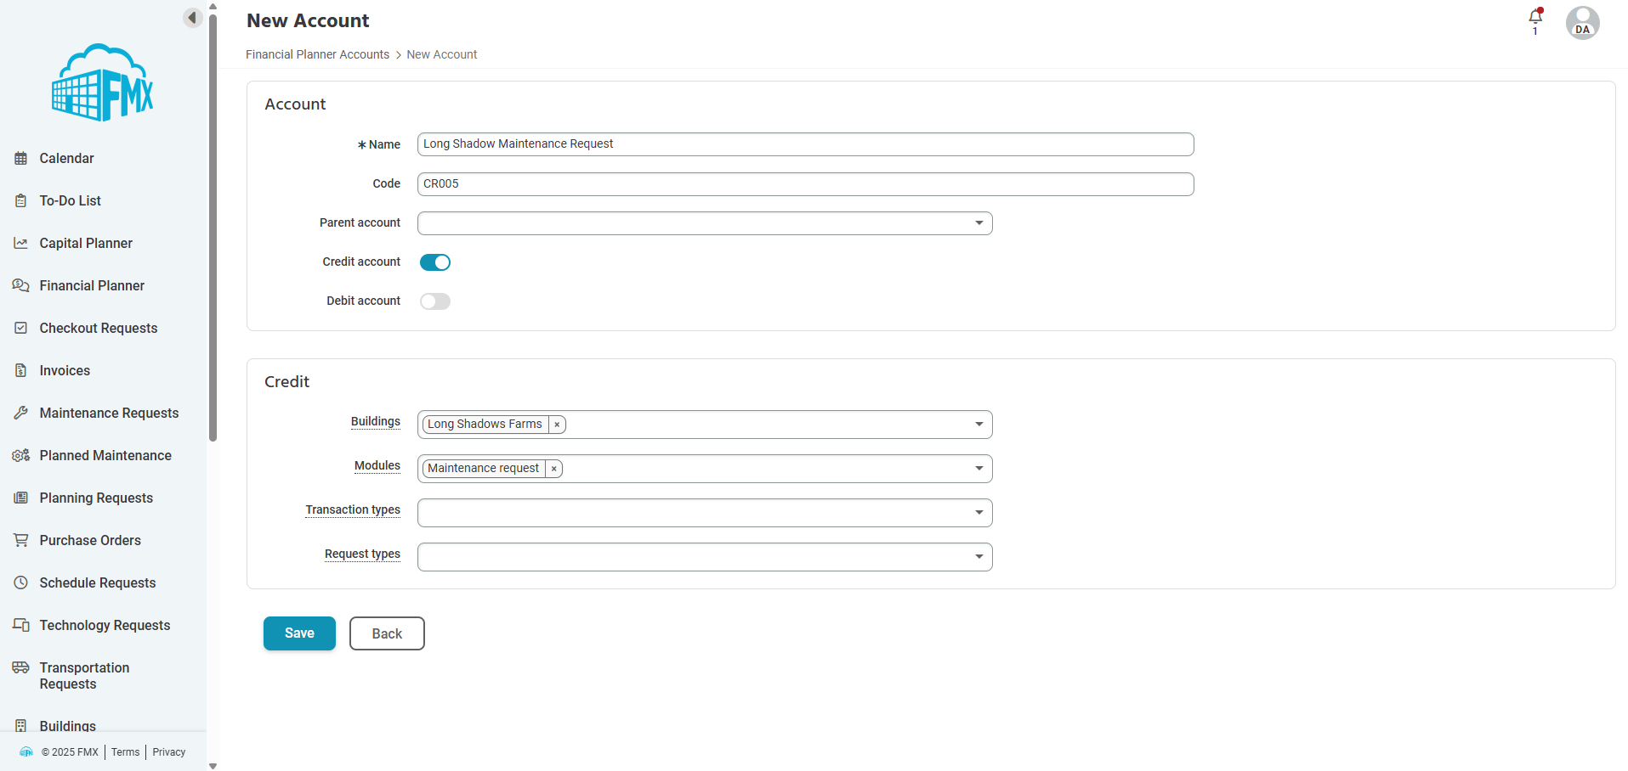Click the Calendar icon in sidebar
Image resolution: width=1628 pixels, height=771 pixels.
(21, 158)
